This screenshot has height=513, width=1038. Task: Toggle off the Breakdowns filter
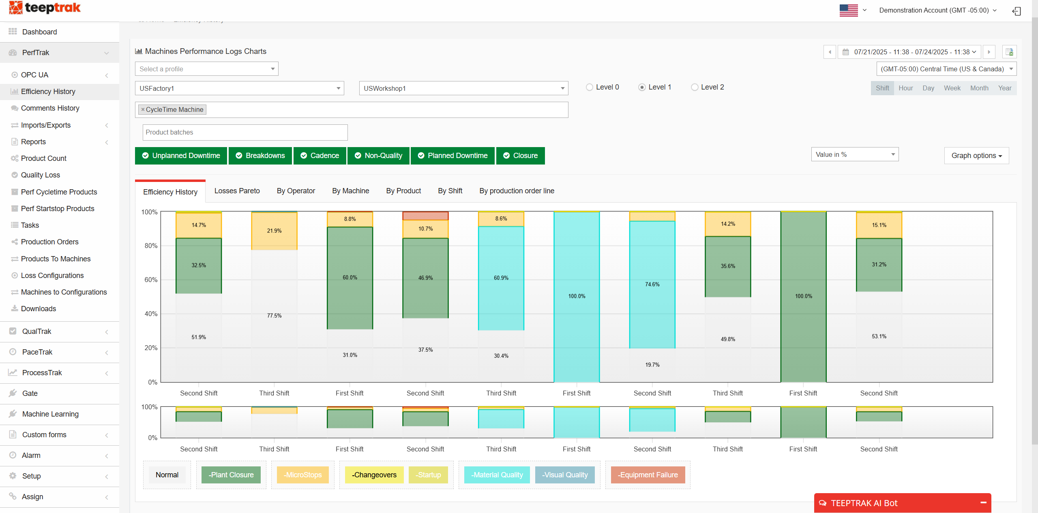[260, 156]
